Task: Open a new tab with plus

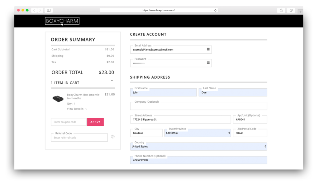Action: click(300, 12)
